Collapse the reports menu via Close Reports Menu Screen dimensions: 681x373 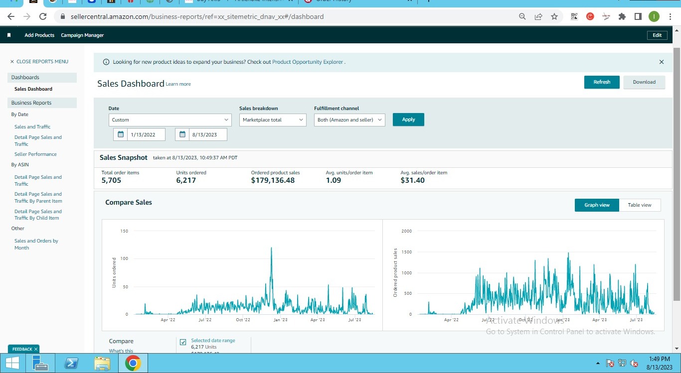(x=39, y=62)
